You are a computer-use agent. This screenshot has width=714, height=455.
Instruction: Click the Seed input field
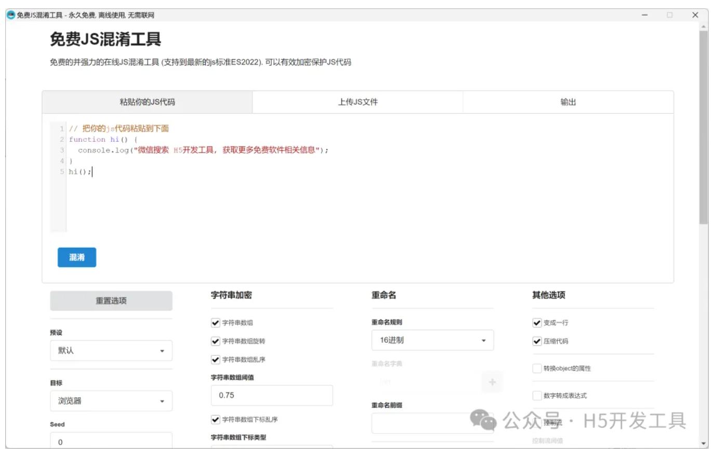coord(111,440)
